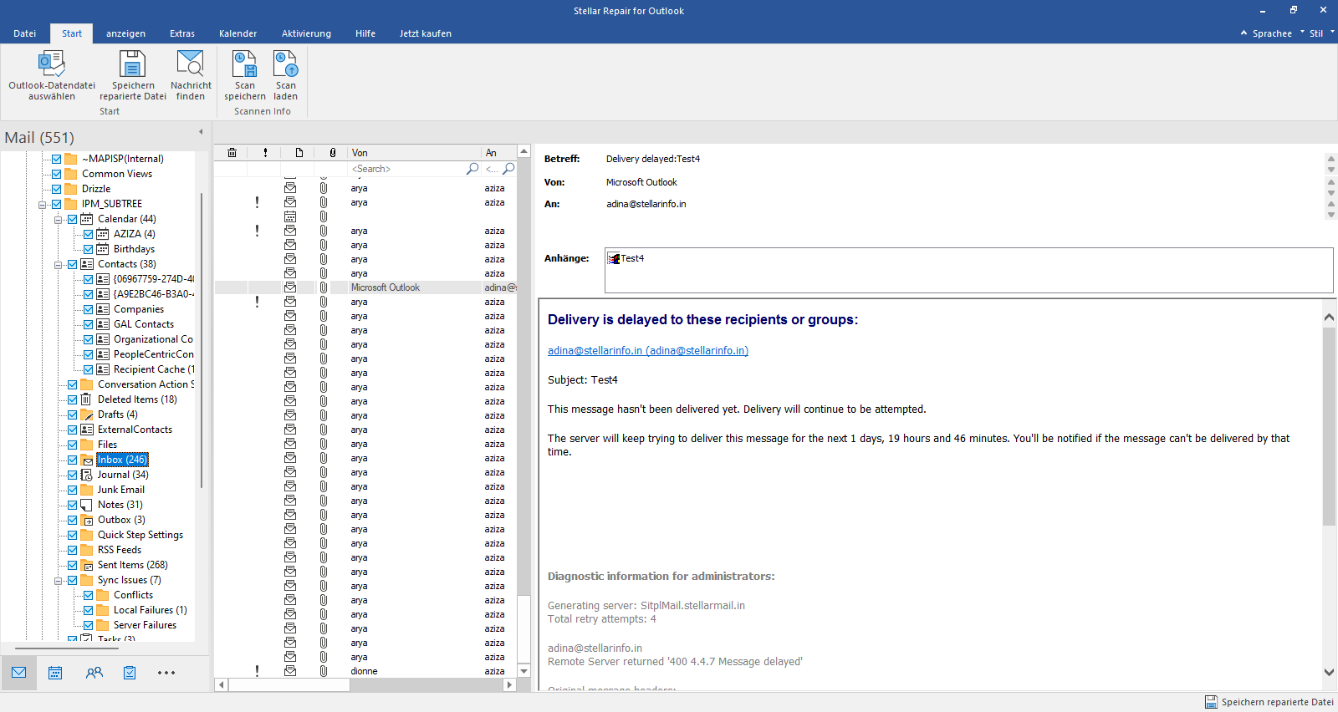Click search magnifier in An filter
Screen dimensions: 1338x712
pyautogui.click(x=508, y=169)
